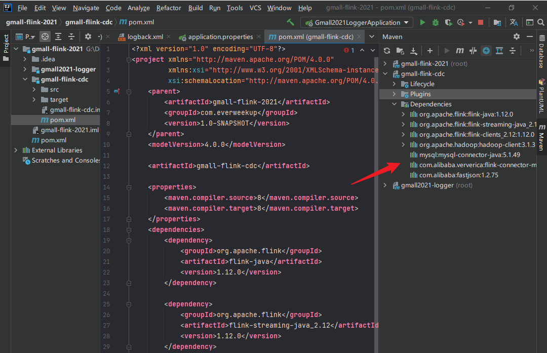Download Maven sources and documentation
Image resolution: width=547 pixels, height=353 pixels.
point(413,51)
